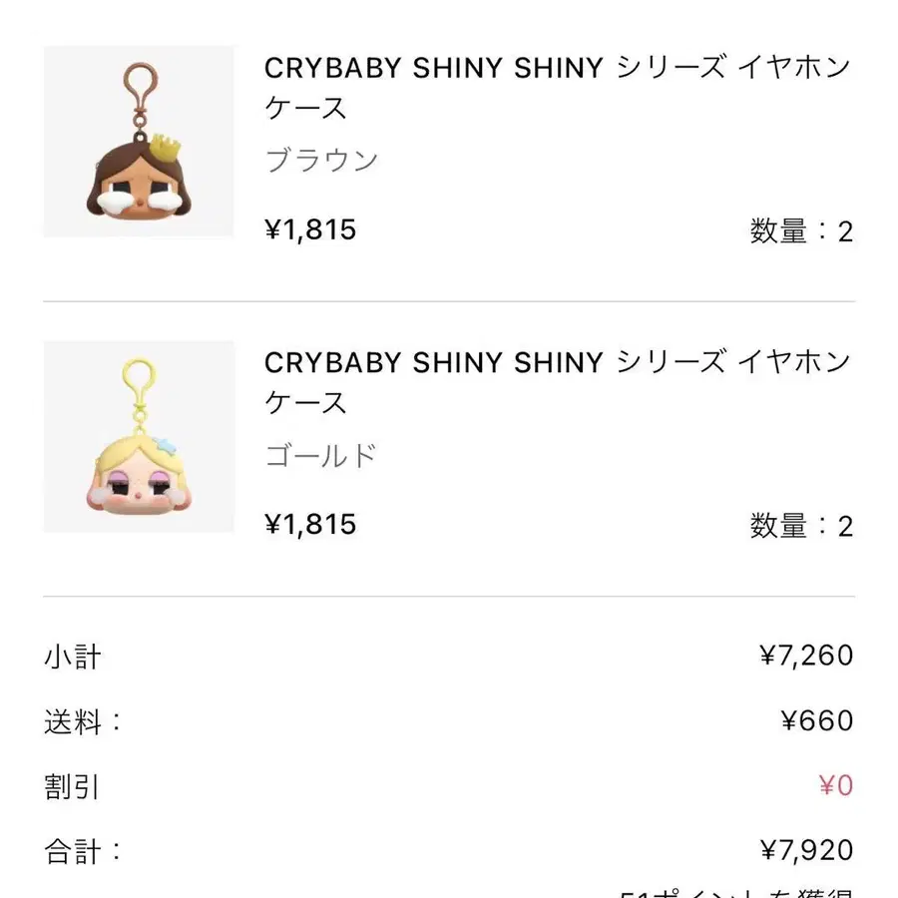Click the title of the ゴールド item
This screenshot has width=898, height=898.
[x=557, y=382]
